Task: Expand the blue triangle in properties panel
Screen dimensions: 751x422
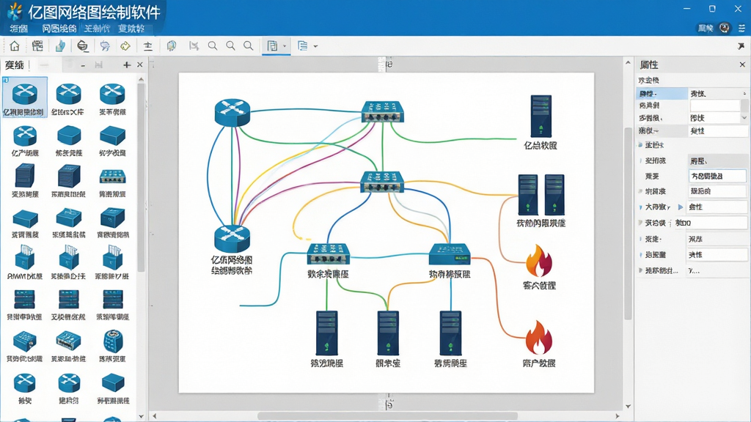Action: pos(680,207)
